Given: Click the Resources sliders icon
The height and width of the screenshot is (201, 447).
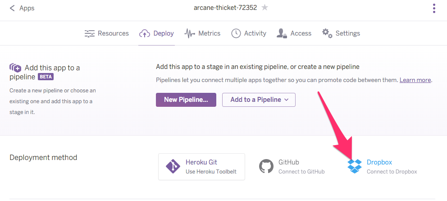Looking at the screenshot, I should pyautogui.click(x=90, y=33).
